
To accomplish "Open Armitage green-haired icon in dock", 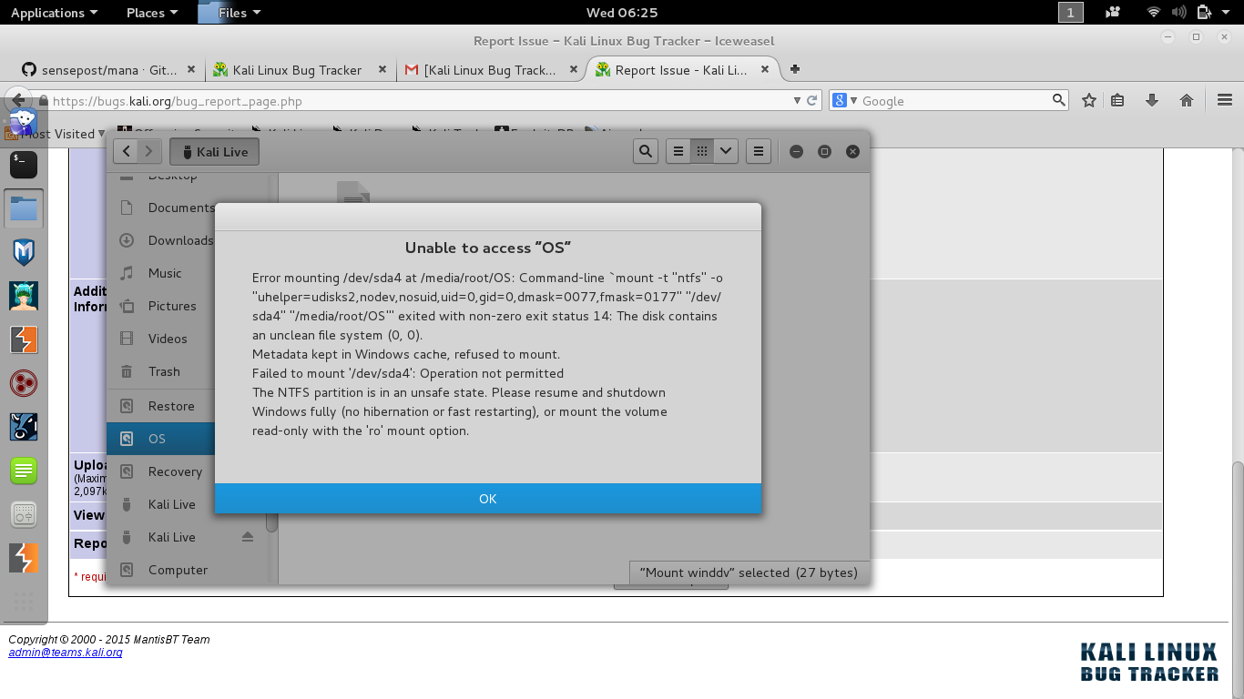I will click(24, 296).
